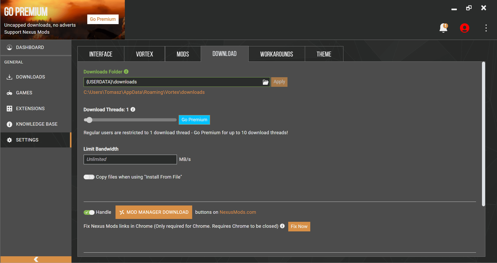Open the NexusMods.com link

coord(238,212)
